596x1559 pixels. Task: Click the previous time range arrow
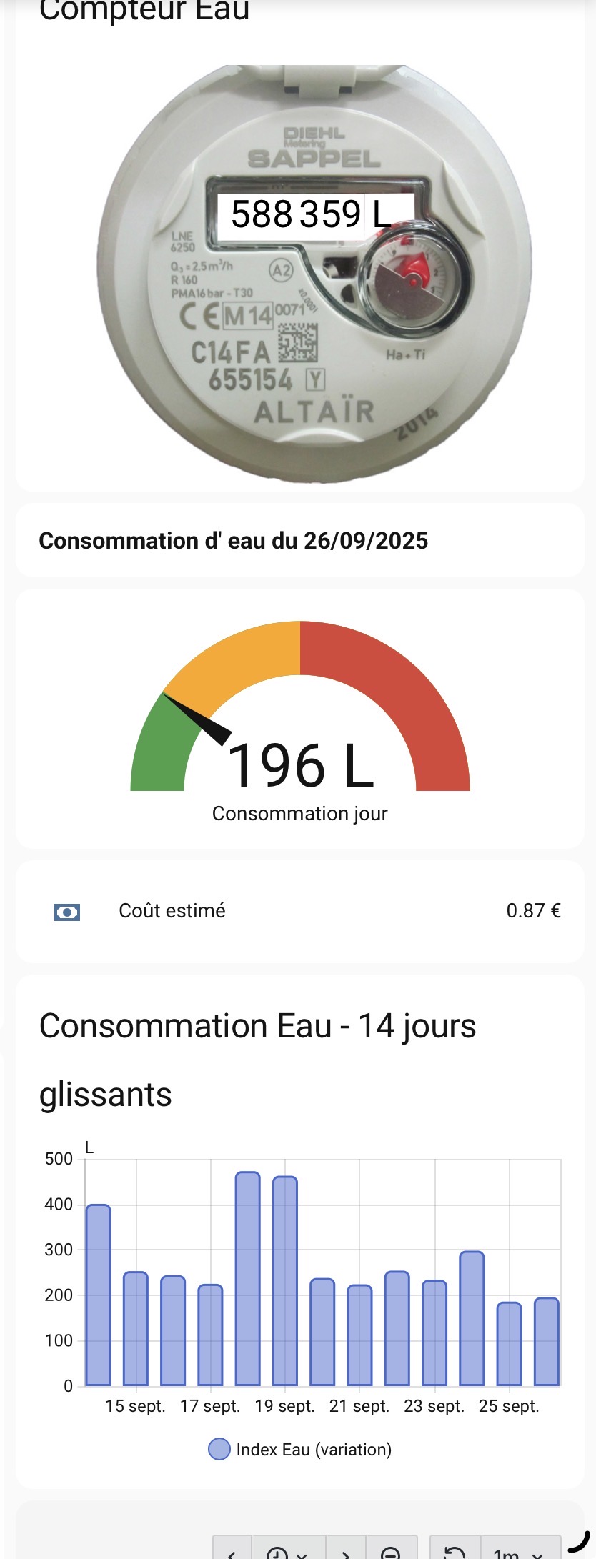(x=232, y=1552)
